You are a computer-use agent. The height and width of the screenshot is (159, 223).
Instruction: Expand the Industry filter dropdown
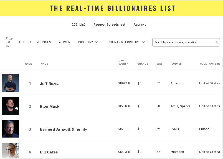[88, 42]
